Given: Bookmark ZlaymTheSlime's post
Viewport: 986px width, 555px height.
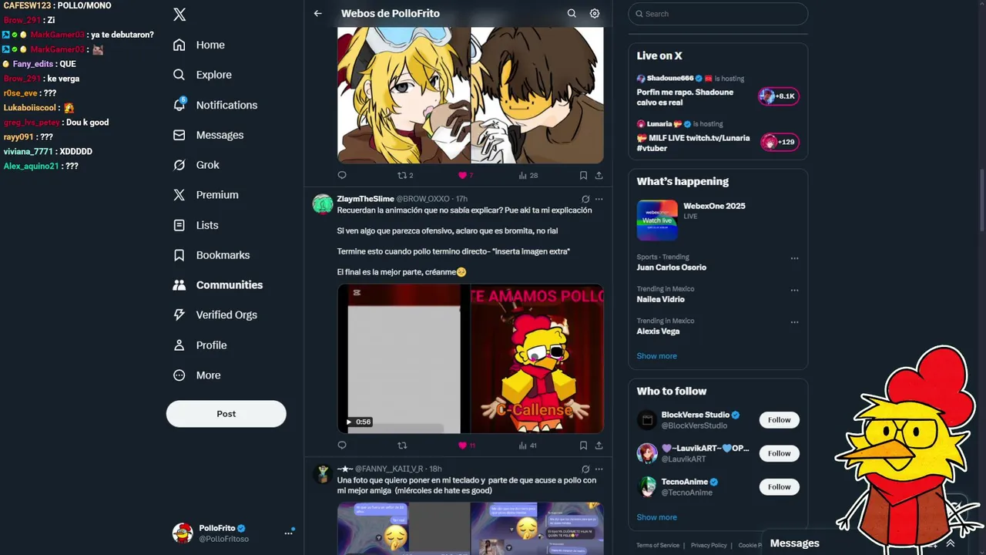Looking at the screenshot, I should (583, 446).
